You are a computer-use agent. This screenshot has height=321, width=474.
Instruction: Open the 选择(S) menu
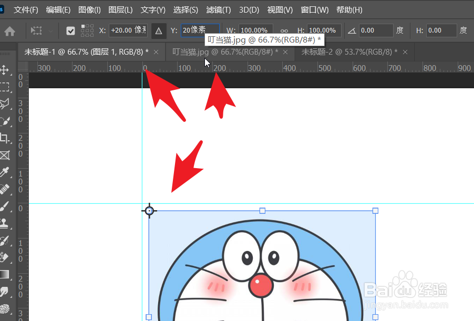point(186,10)
